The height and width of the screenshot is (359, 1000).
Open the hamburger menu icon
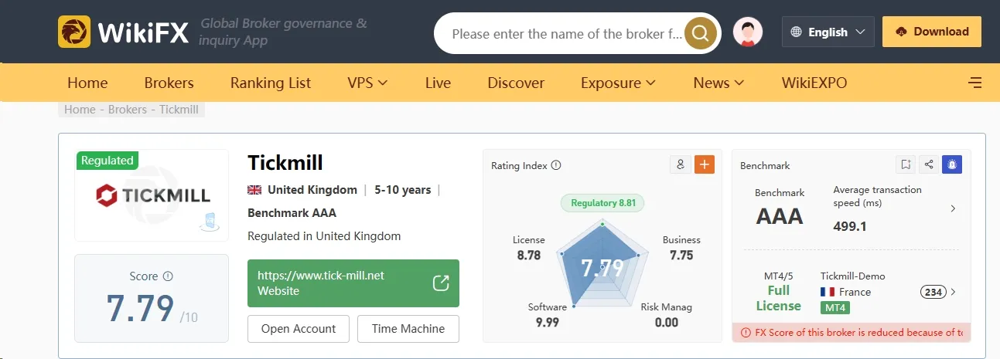pos(975,83)
